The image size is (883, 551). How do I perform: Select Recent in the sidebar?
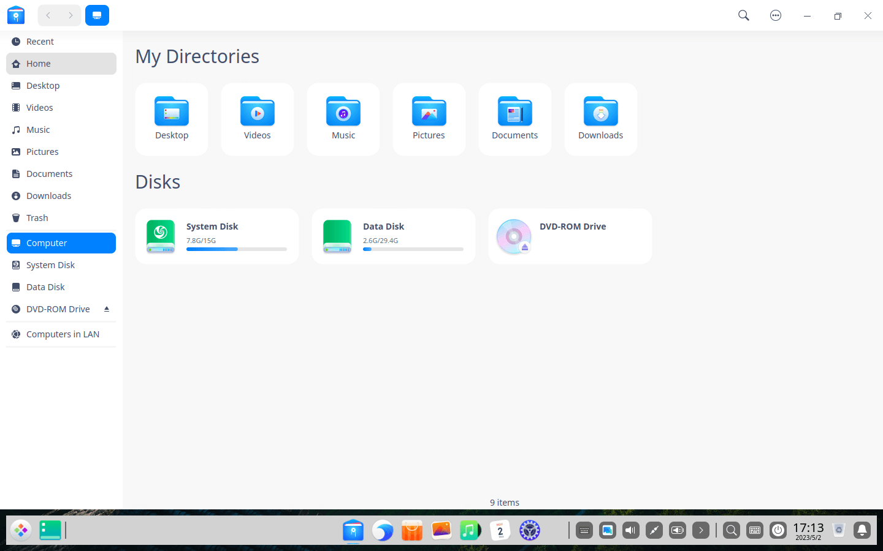tap(40, 42)
